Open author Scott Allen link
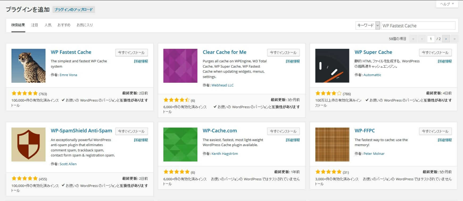The width and height of the screenshot is (463, 201). (x=68, y=164)
